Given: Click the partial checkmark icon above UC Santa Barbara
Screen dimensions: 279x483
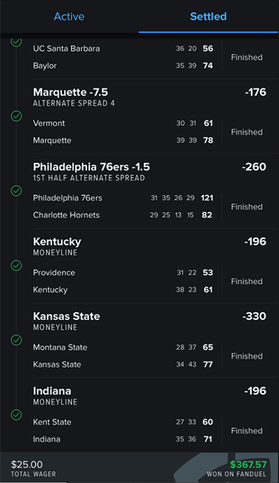Looking at the screenshot, I should click(16, 42).
